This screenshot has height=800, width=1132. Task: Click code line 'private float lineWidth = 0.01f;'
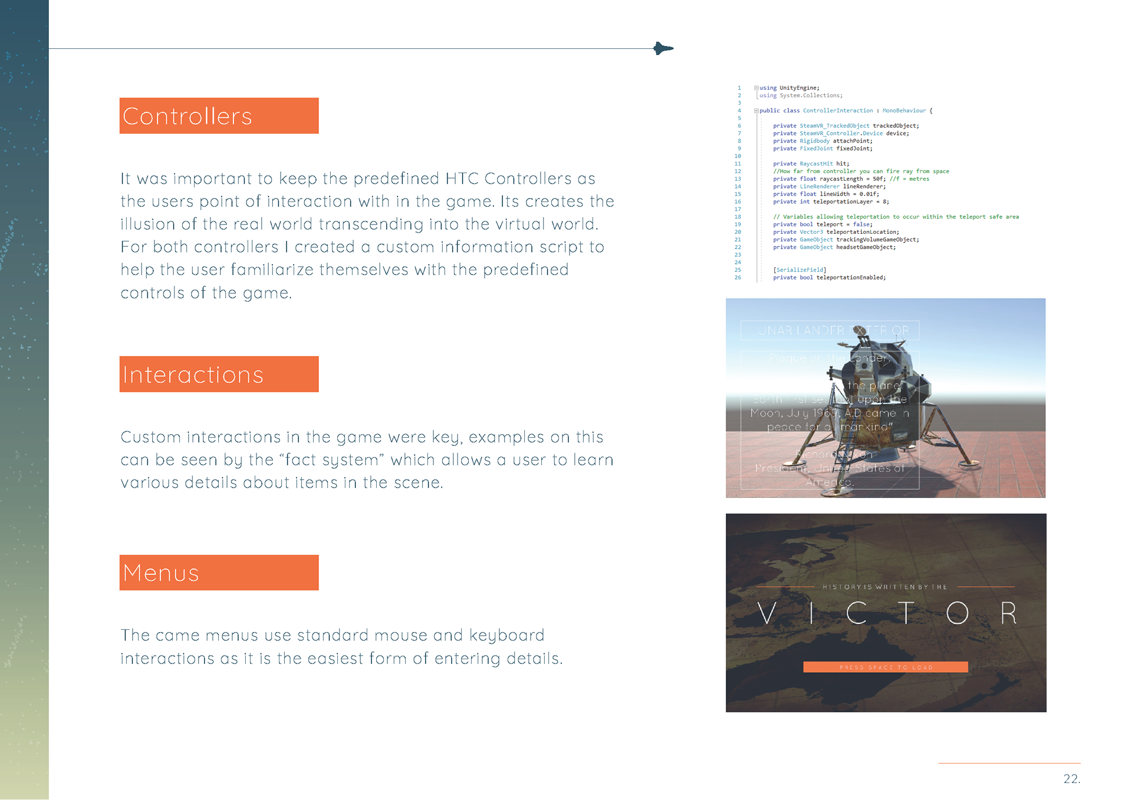pyautogui.click(x=826, y=194)
